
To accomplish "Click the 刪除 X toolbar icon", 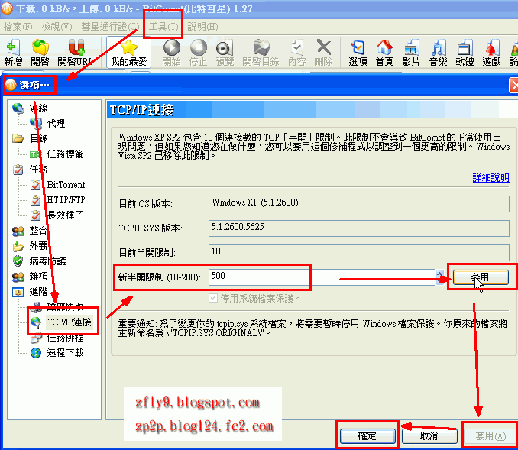I will (323, 53).
